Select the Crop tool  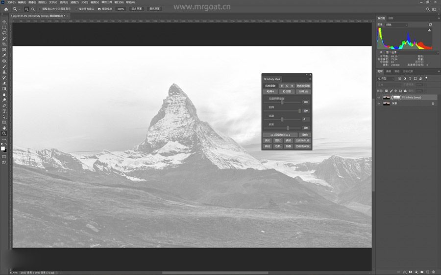4,44
